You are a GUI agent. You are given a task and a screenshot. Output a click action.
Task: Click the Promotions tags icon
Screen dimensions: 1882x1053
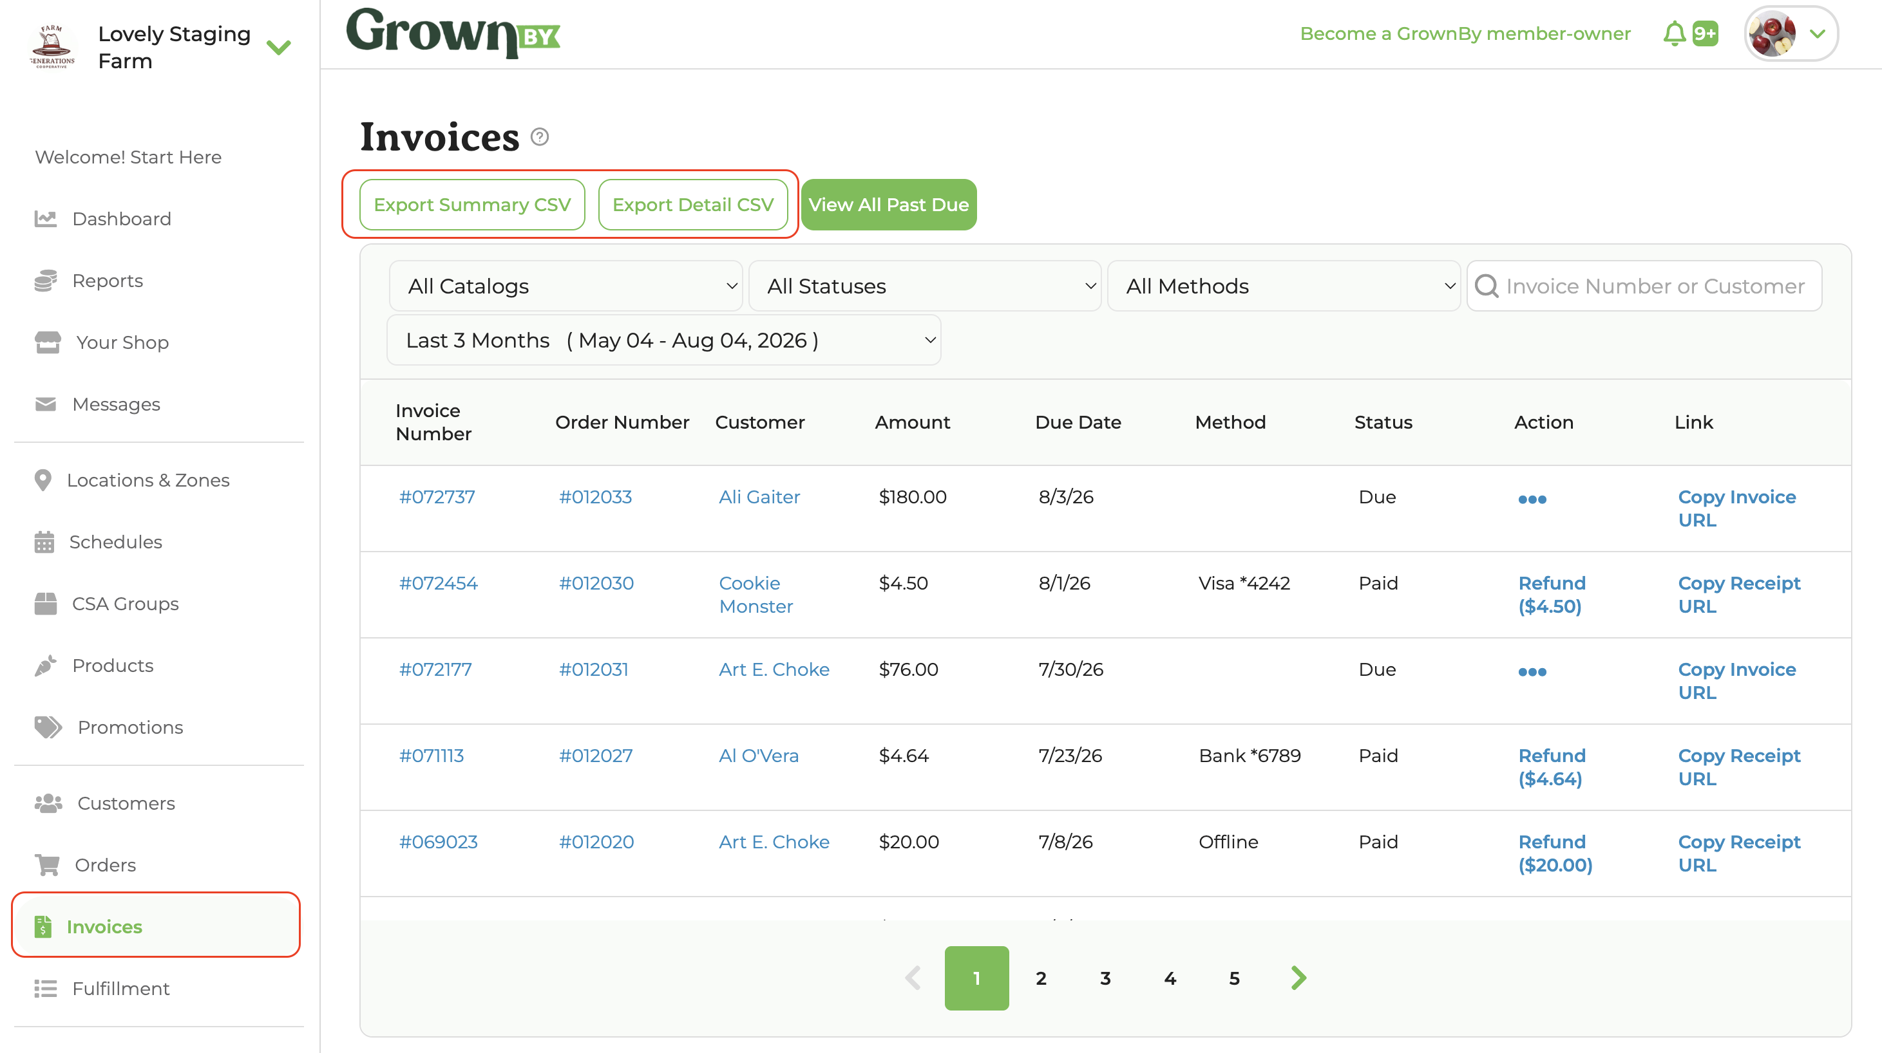click(48, 727)
